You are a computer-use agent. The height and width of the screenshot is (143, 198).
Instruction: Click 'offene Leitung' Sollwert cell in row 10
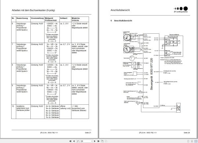65,107
